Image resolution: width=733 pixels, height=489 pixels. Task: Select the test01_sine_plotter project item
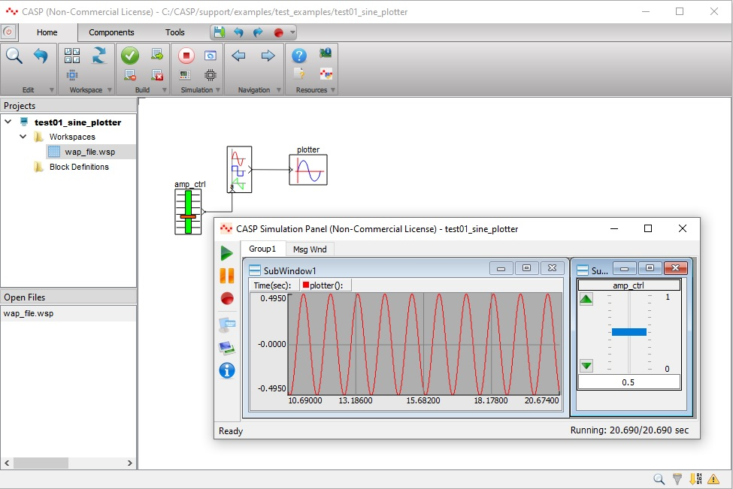(77, 122)
